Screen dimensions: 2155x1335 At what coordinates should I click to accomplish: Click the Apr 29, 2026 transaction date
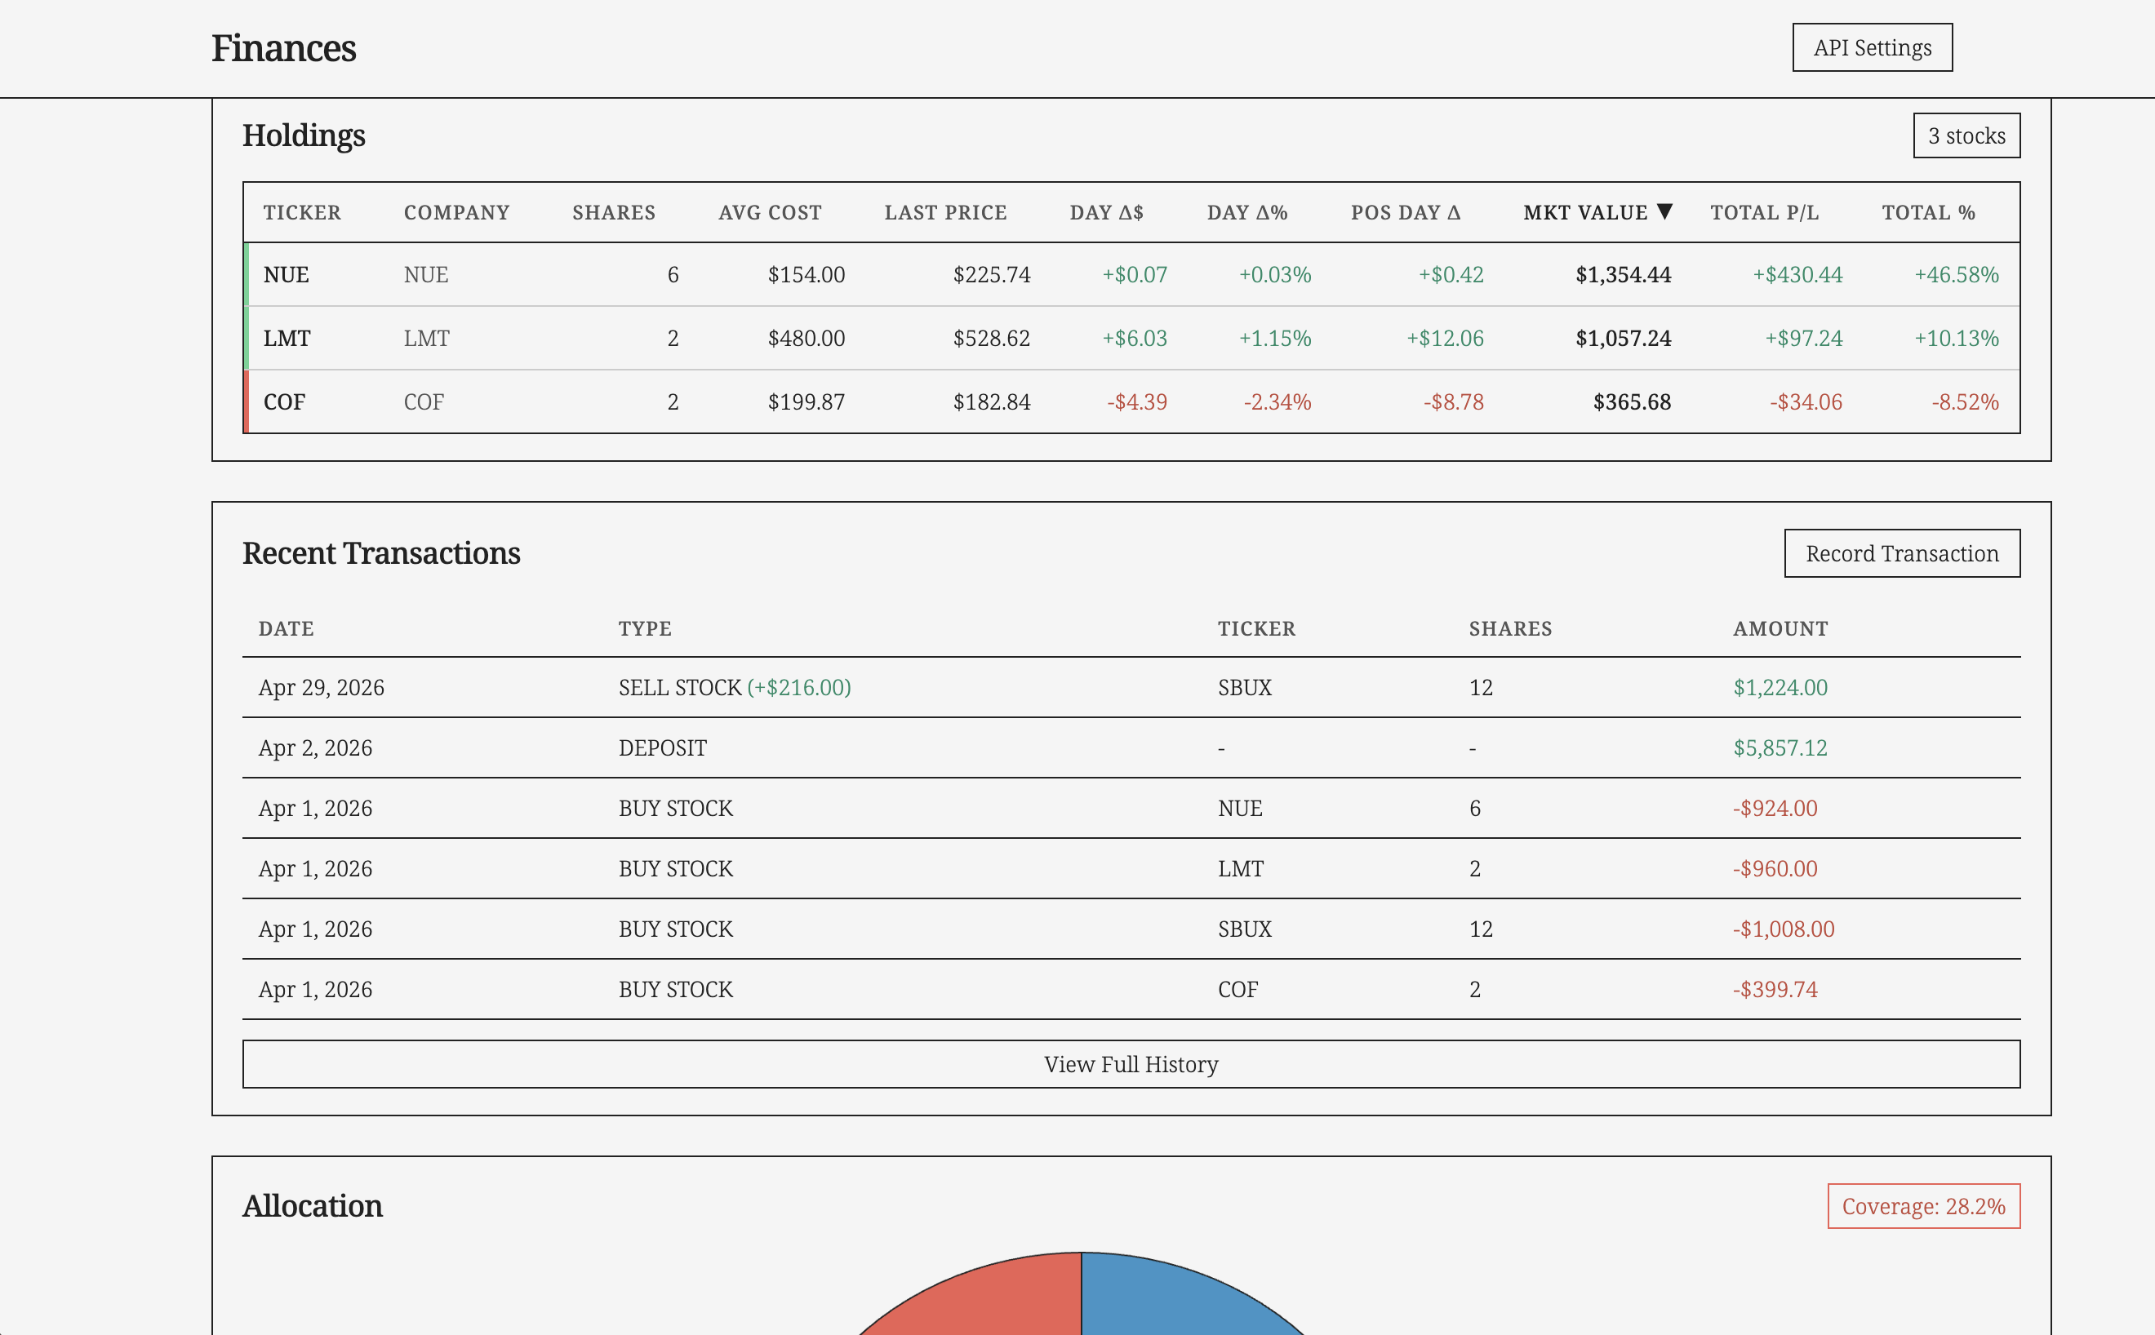pyautogui.click(x=322, y=688)
